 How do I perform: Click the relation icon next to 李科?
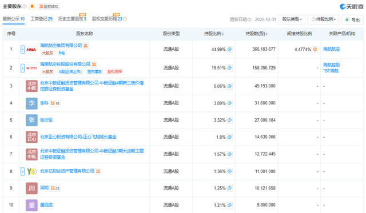click(x=55, y=103)
